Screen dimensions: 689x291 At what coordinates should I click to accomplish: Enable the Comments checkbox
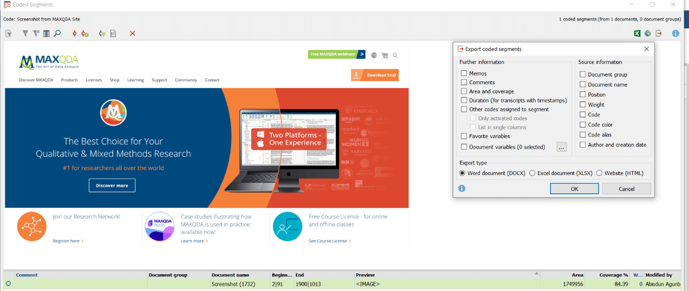[x=464, y=82]
